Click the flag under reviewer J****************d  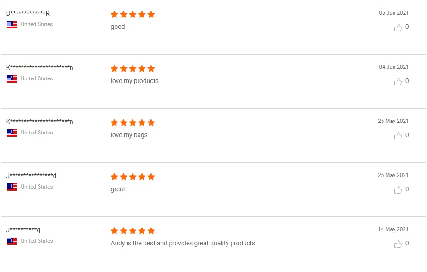tap(12, 187)
